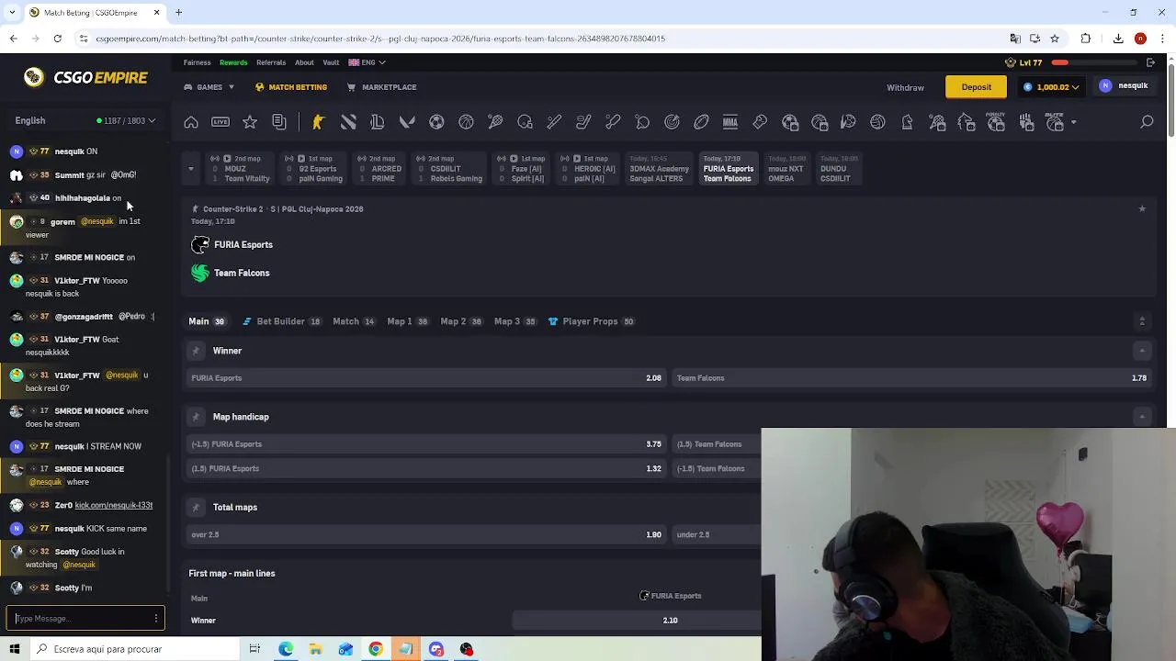This screenshot has height=661, width=1176.
Task: Open File Explorer from the taskbar
Action: 315,649
